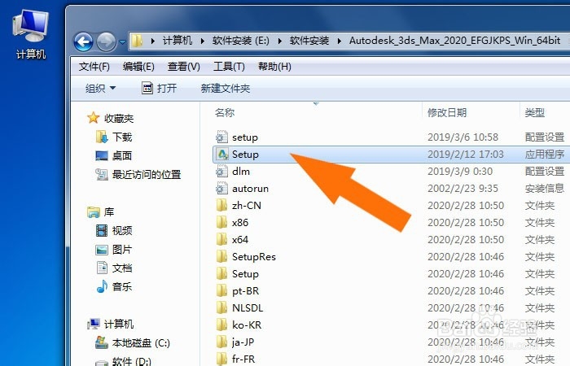Click the NLSDL folder icon

pos(221,308)
